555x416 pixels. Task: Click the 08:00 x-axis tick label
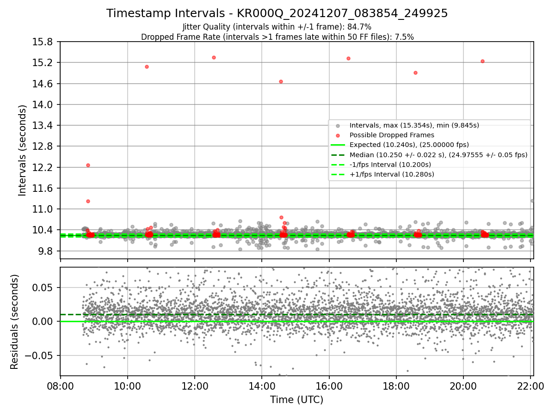click(60, 386)
